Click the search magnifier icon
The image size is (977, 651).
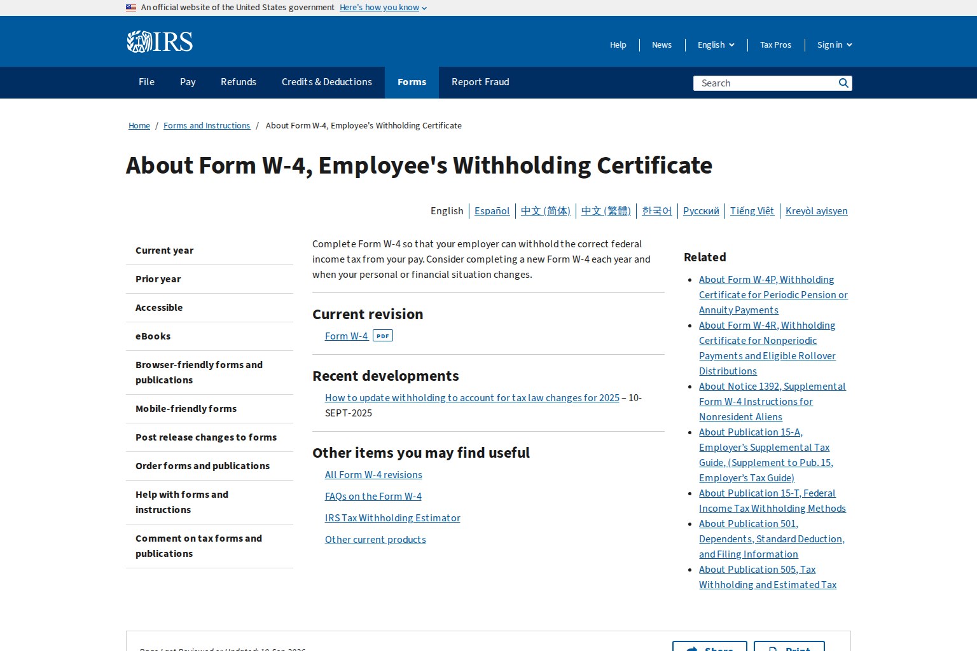pos(843,83)
